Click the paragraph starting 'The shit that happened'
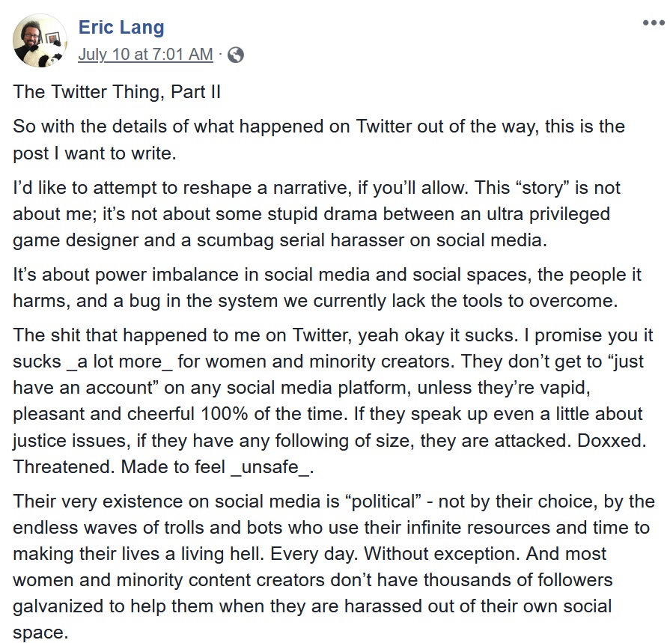The height and width of the screenshot is (643, 670). [x=333, y=400]
